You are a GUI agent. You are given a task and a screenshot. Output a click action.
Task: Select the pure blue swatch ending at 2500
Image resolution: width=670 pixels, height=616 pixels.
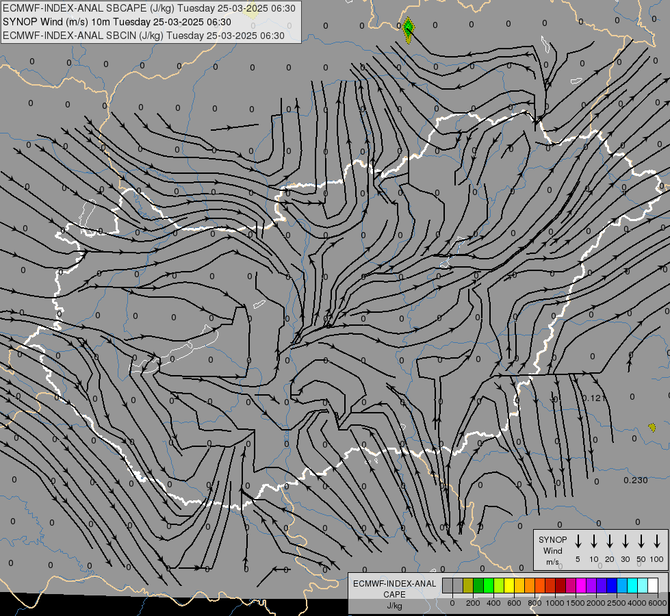(612, 585)
